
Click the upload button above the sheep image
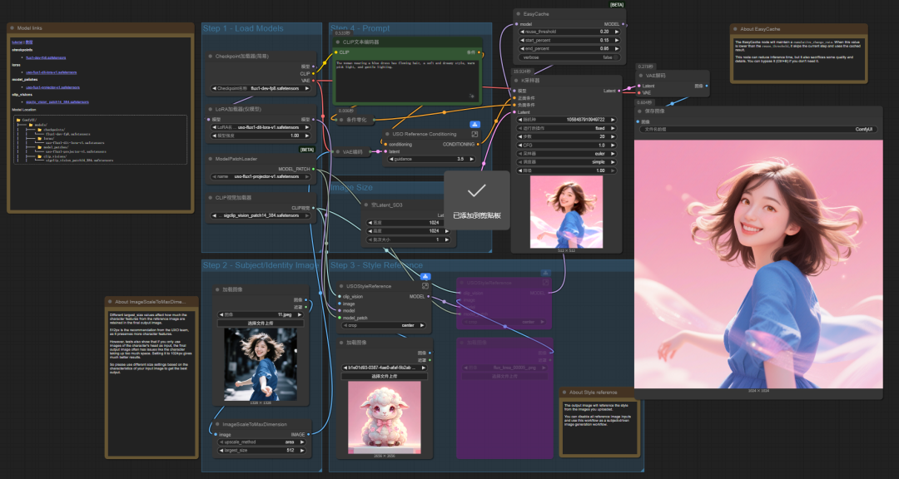click(x=384, y=377)
